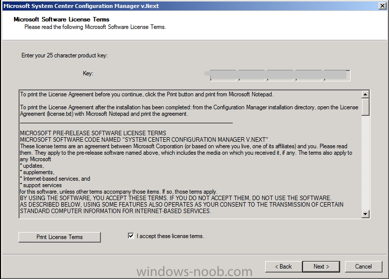
Task: Click the license text scroll up arrow
Action: click(365, 94)
